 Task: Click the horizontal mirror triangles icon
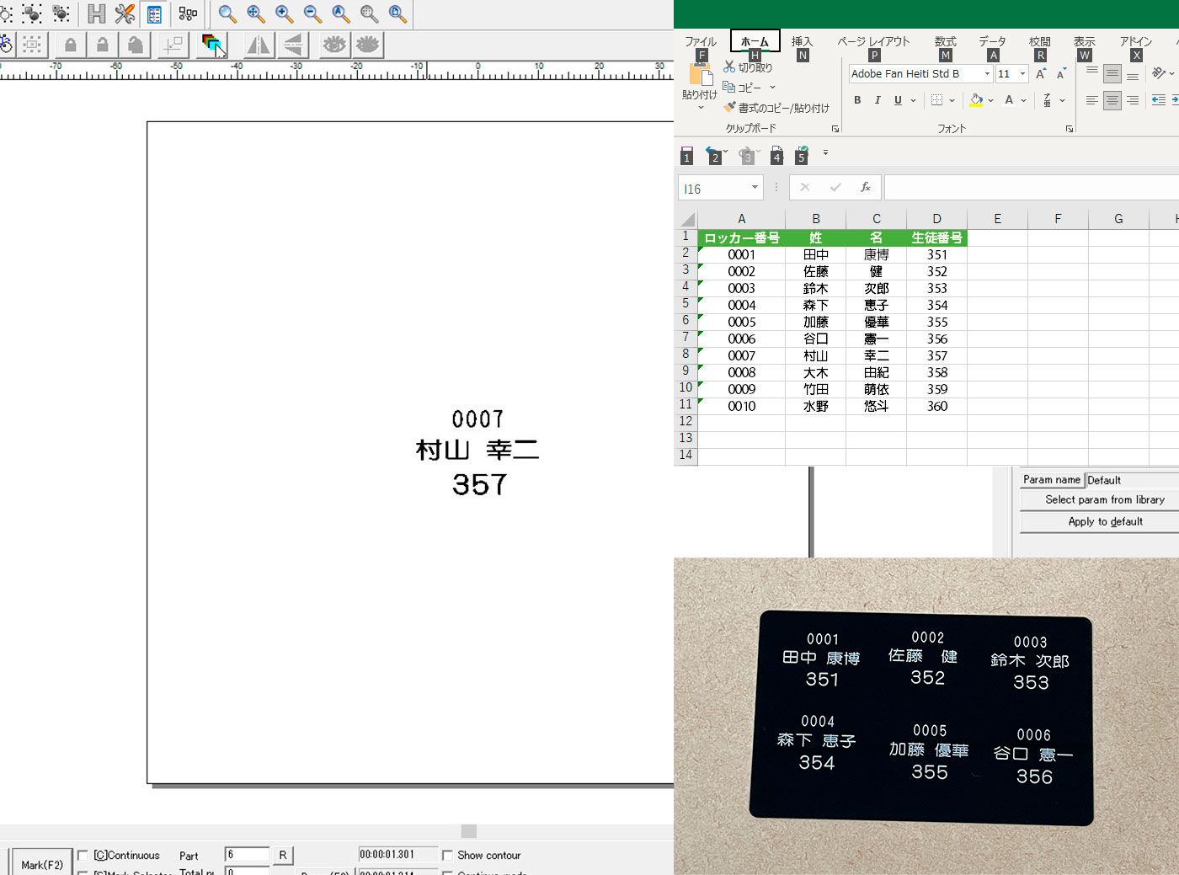click(x=259, y=45)
